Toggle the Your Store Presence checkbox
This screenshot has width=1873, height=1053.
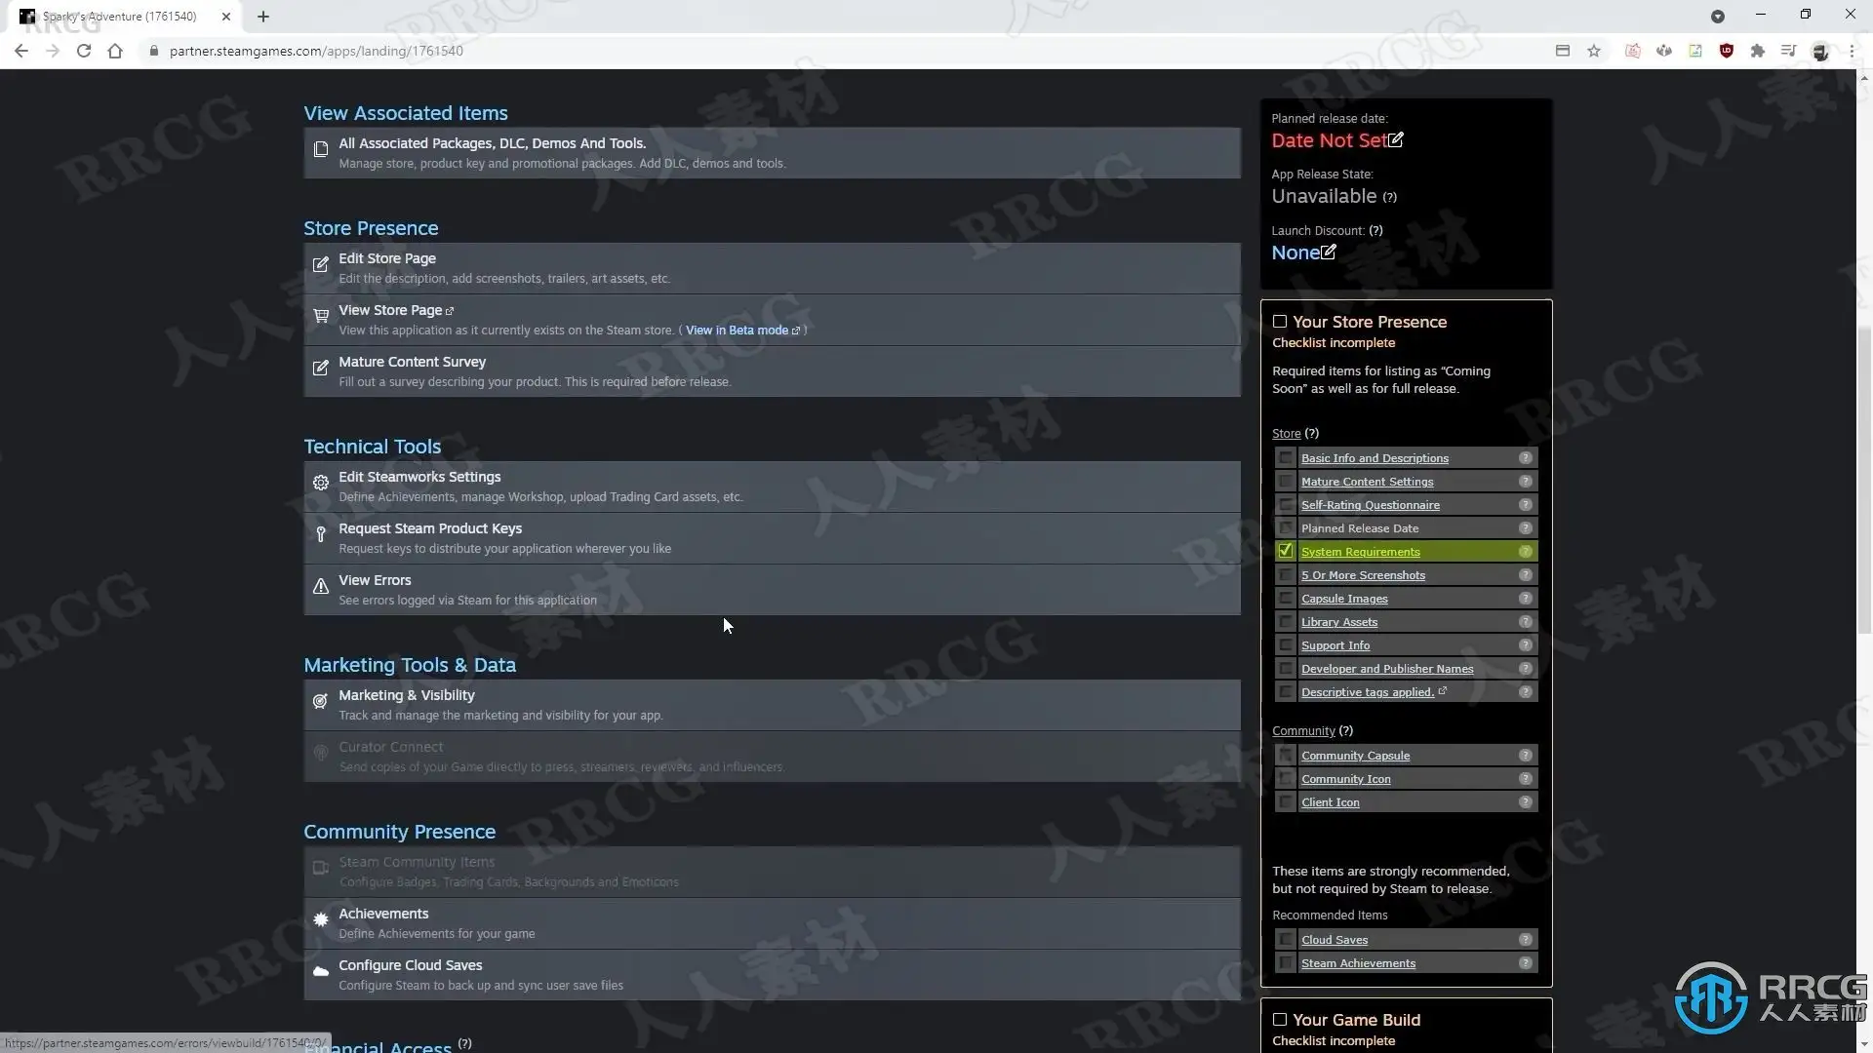(1280, 322)
